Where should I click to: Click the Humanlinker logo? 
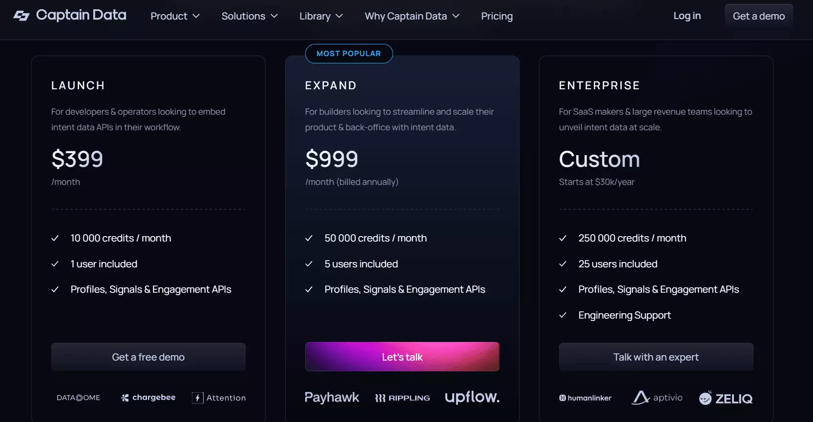pos(585,398)
